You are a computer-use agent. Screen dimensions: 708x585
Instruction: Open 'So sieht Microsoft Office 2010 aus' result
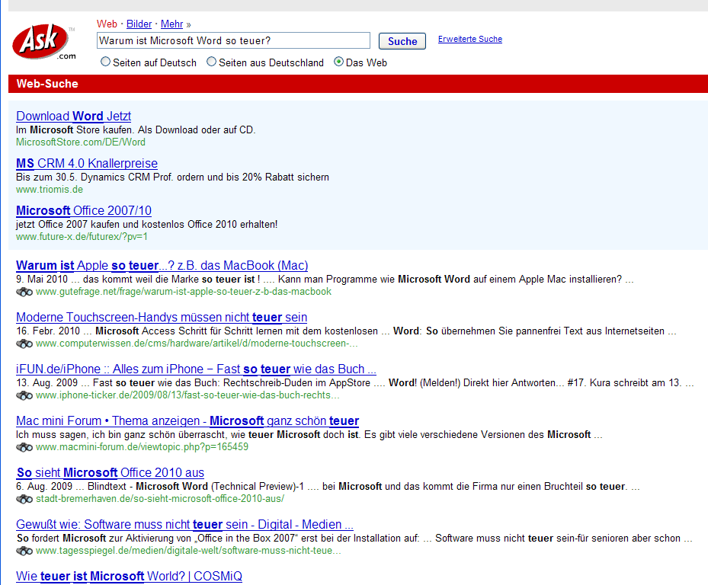coord(111,473)
